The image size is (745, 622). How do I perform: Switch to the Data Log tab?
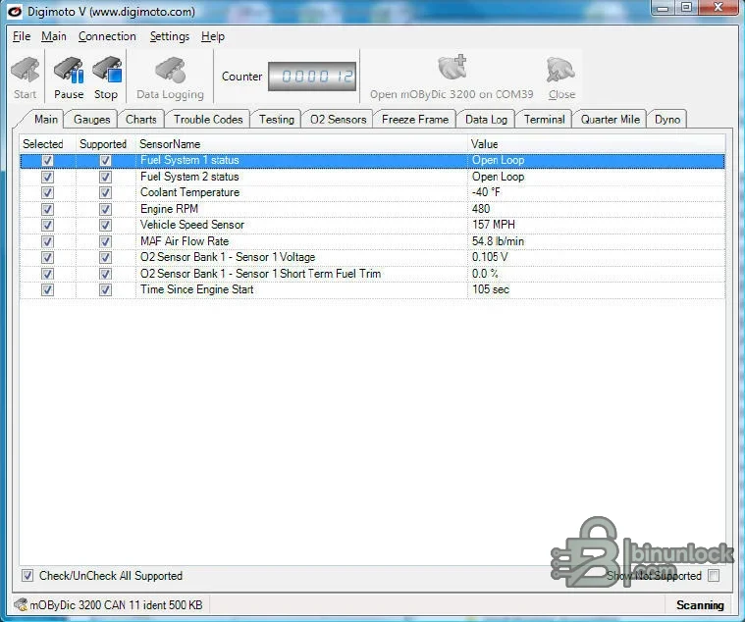pos(486,119)
